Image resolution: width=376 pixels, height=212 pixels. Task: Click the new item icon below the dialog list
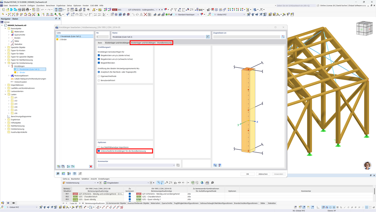[59, 166]
